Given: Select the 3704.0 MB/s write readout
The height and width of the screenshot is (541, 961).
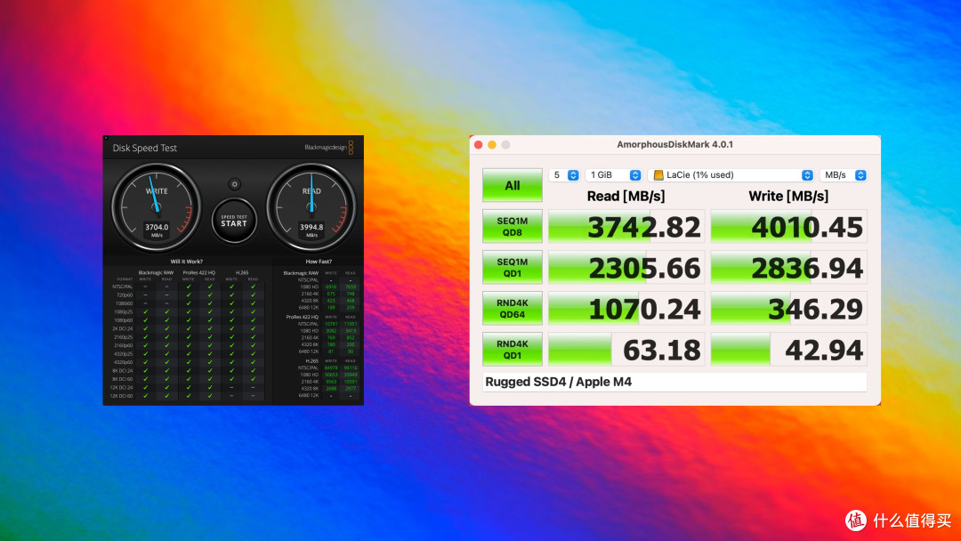Looking at the screenshot, I should click(157, 230).
